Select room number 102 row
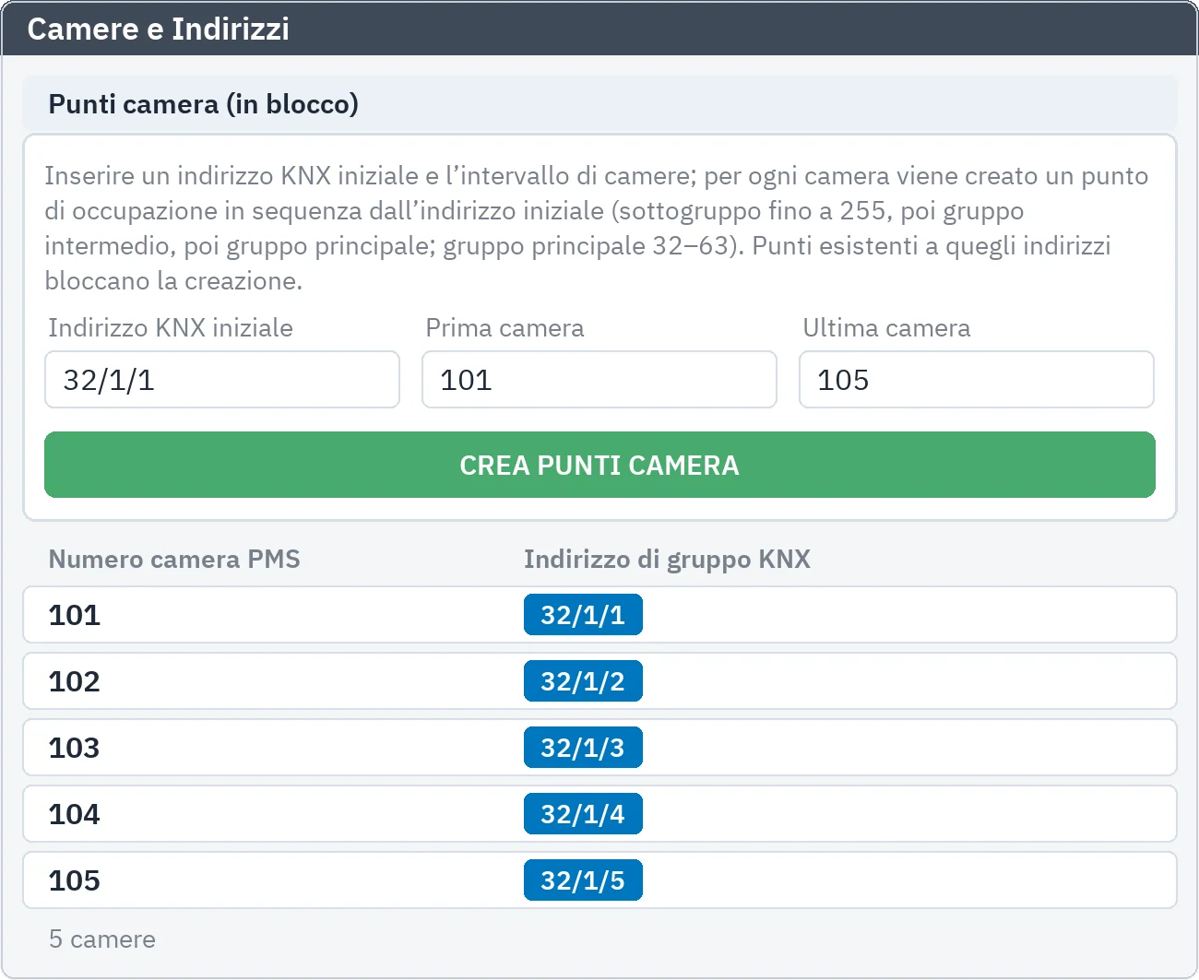The width and height of the screenshot is (1199, 980). [x=599, y=681]
